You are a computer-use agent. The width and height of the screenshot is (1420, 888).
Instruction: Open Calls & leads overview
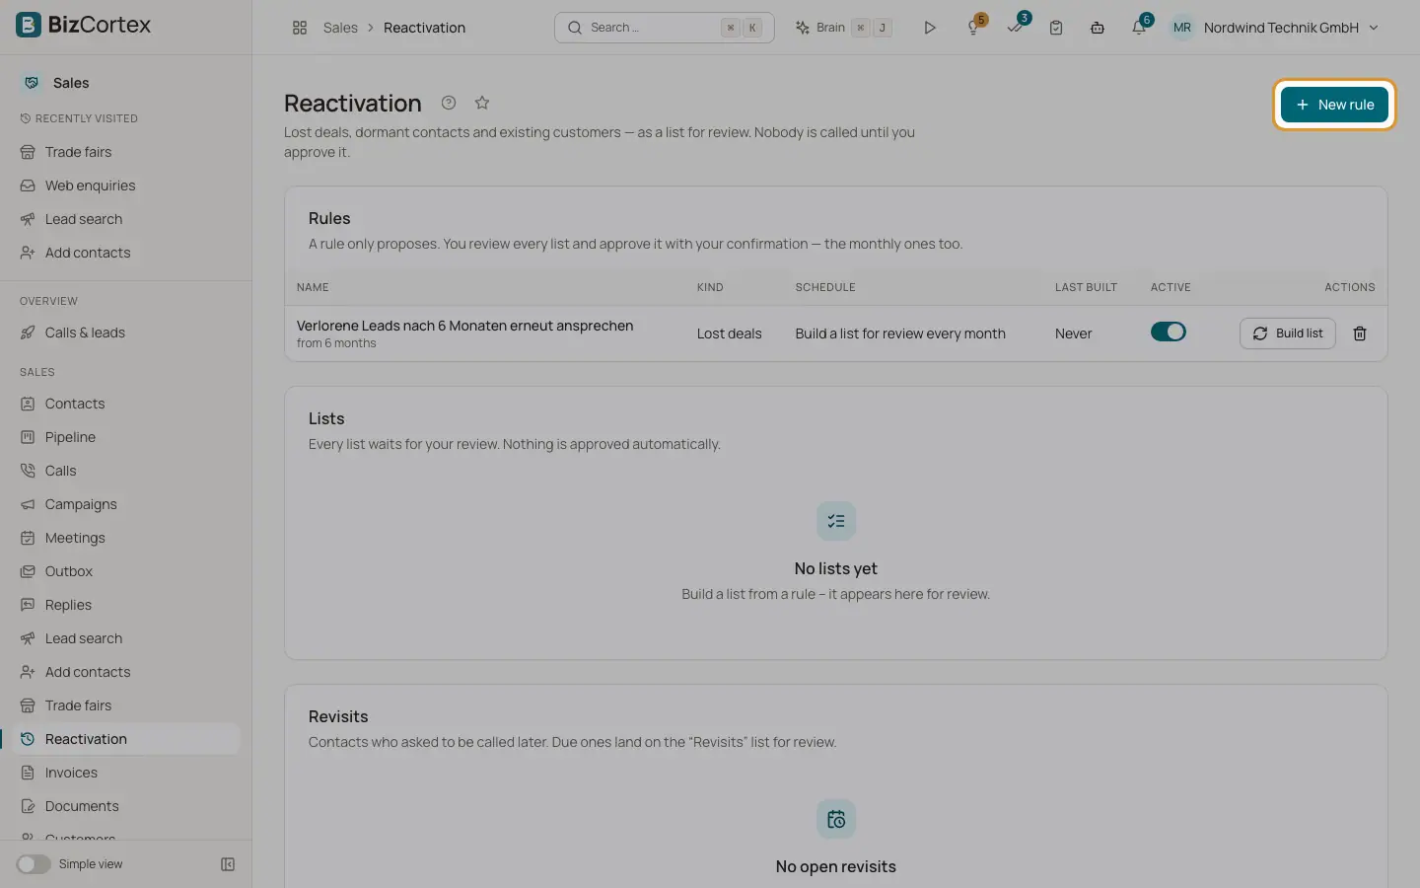tap(126, 333)
